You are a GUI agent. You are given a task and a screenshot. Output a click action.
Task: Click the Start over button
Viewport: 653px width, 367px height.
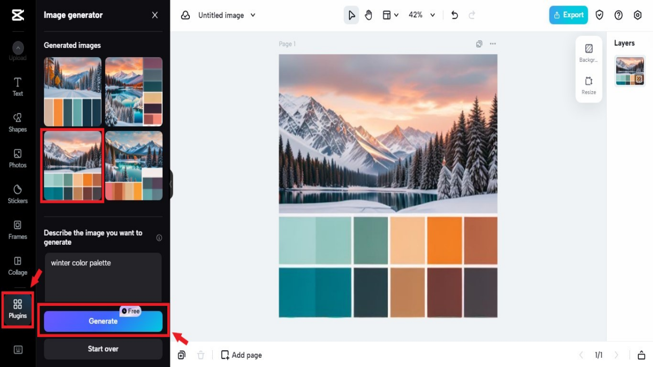pos(103,349)
